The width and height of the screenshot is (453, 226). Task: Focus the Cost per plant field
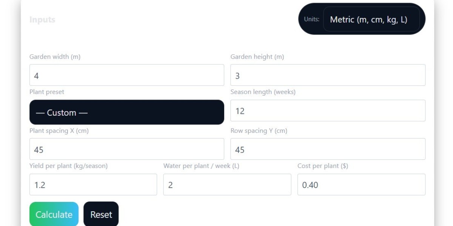(361, 184)
